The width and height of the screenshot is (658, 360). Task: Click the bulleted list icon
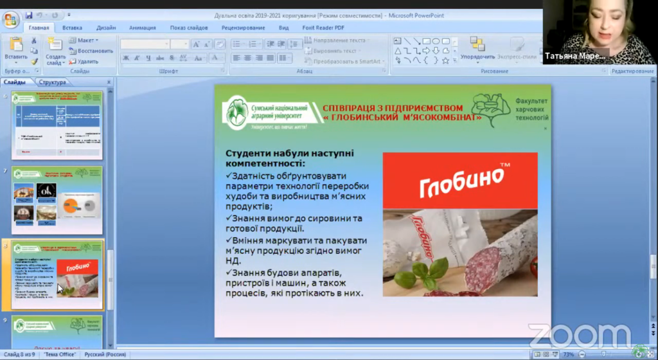click(x=238, y=44)
